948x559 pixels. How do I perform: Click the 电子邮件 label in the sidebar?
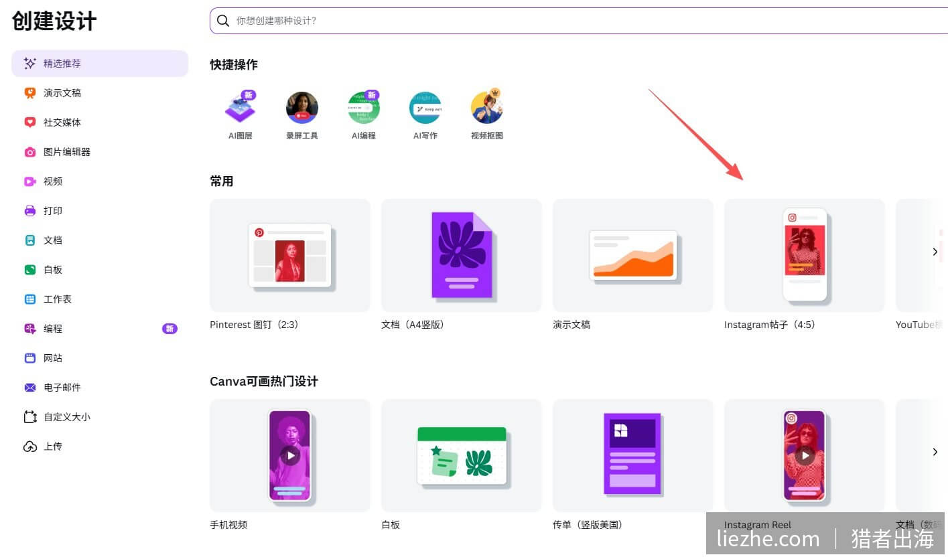pos(62,388)
